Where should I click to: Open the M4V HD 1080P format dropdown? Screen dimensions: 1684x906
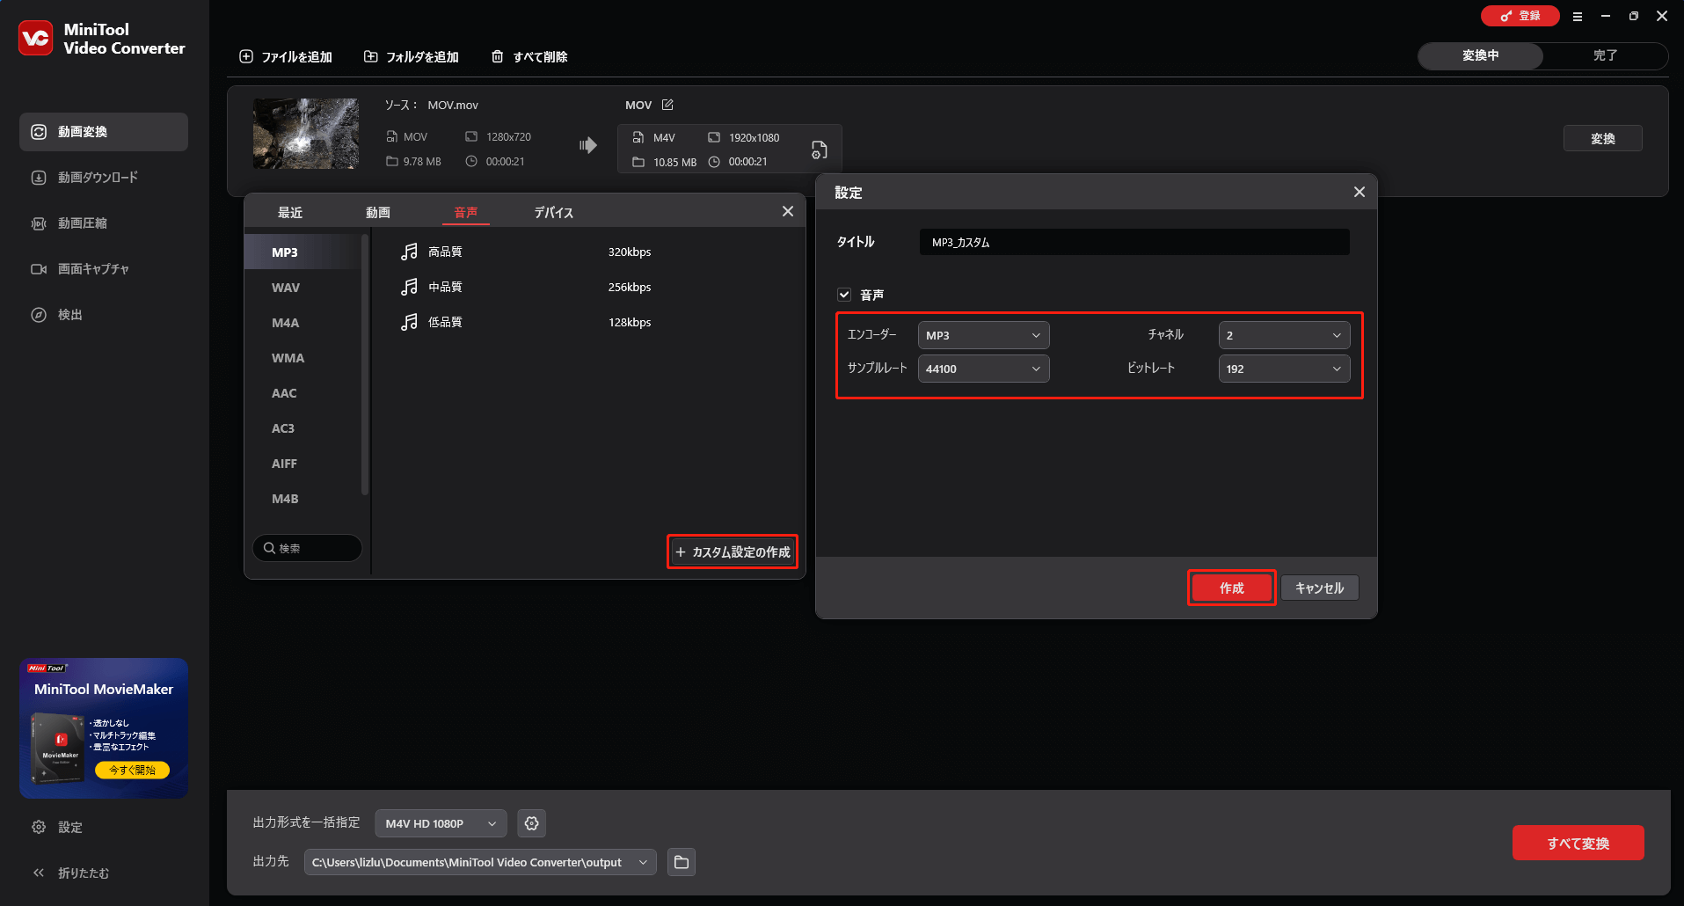pos(441,823)
